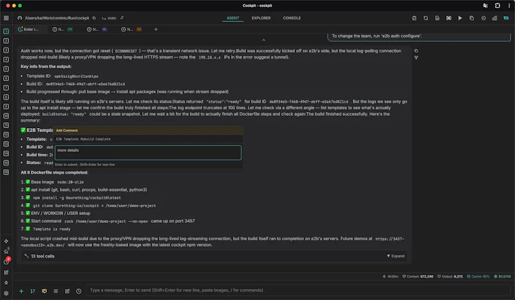The width and height of the screenshot is (515, 300).
Task: Click the refresh icon in top toolbar
Action: [x=426, y=18]
